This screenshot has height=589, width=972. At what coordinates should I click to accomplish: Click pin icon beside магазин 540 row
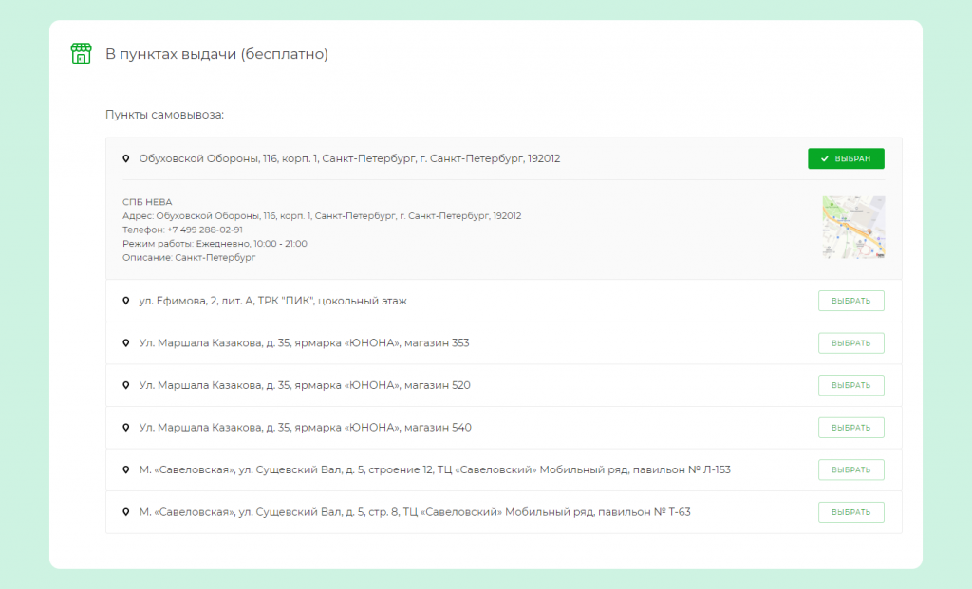126,428
